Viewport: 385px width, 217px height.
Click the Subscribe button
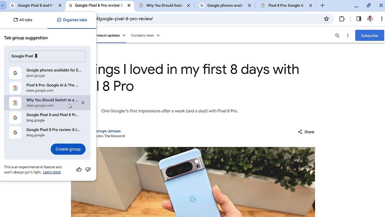pyautogui.click(x=370, y=36)
